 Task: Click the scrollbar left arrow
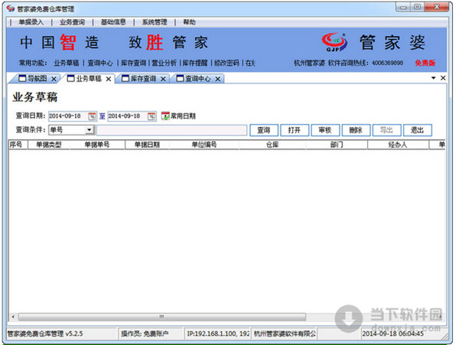point(13,317)
